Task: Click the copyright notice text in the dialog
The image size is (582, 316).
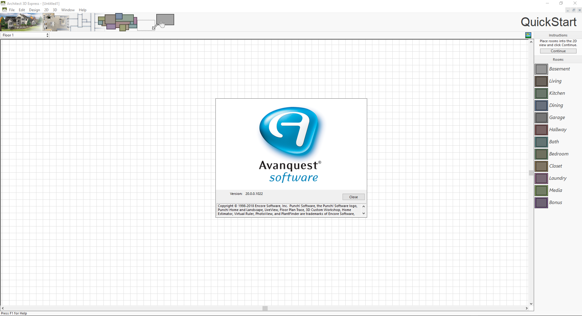Action: pyautogui.click(x=288, y=210)
